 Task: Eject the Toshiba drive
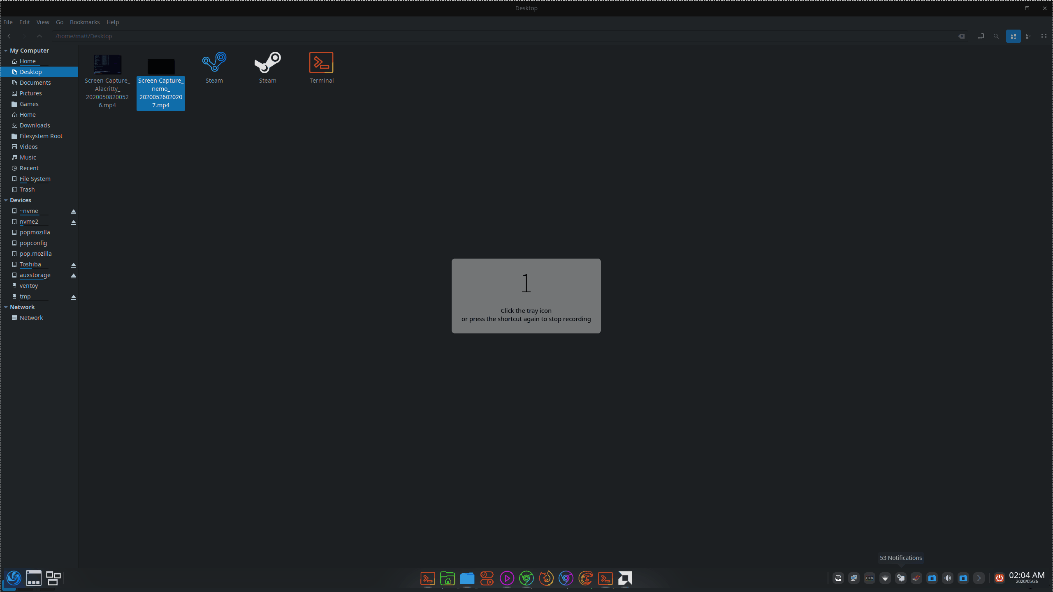pyautogui.click(x=74, y=265)
